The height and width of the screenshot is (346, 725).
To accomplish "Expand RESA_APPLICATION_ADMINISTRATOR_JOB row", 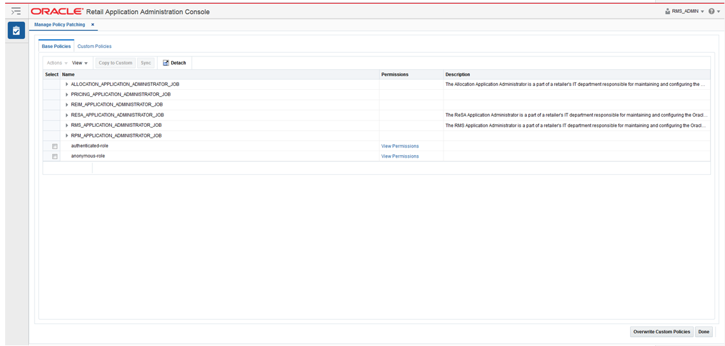I will 67,115.
